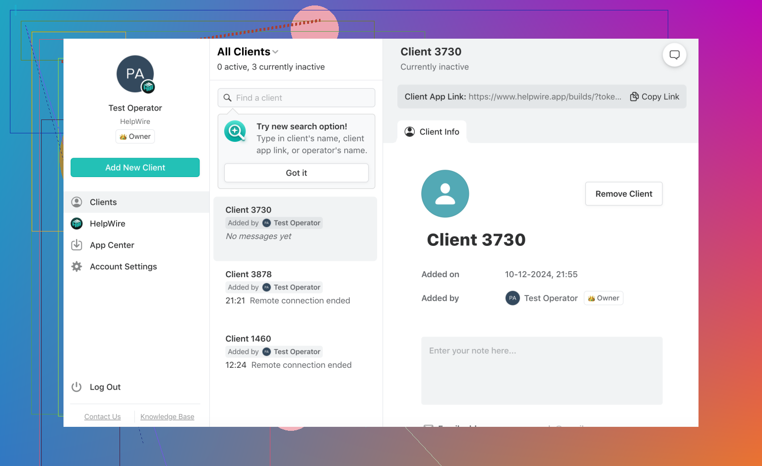Click 'Currently inactive' status text
The image size is (762, 466).
(x=435, y=67)
